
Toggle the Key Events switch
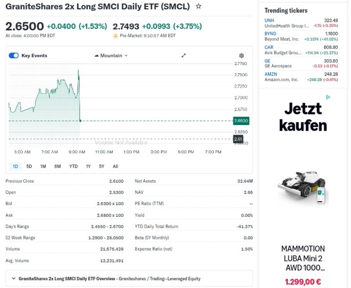pyautogui.click(x=14, y=56)
